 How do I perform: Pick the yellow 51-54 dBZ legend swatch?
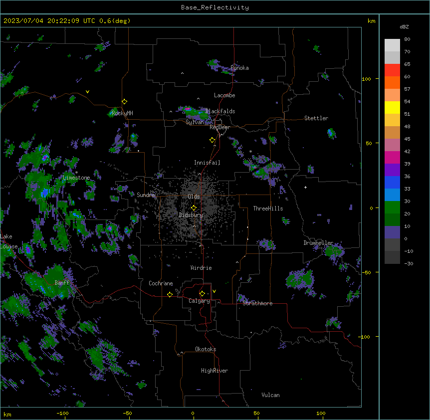[392, 107]
